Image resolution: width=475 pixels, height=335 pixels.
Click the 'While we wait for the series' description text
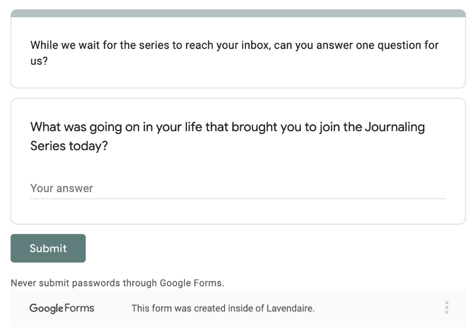[x=234, y=53]
